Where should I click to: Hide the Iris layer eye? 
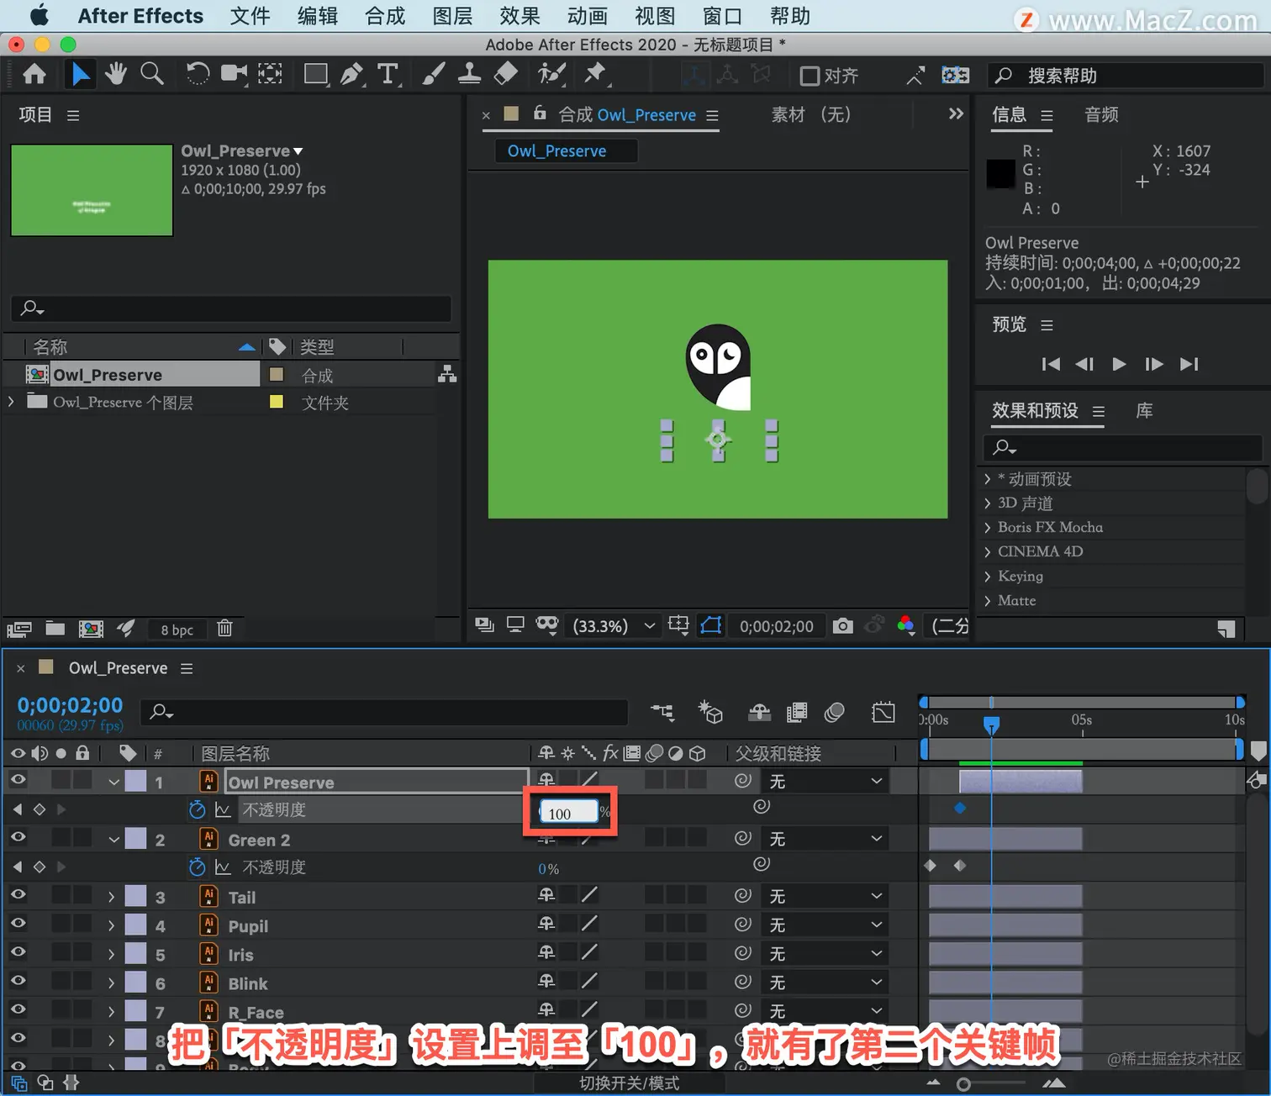click(x=18, y=952)
